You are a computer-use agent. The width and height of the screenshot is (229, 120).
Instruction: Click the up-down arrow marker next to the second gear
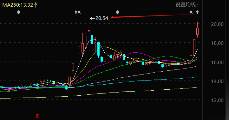(x=76, y=12)
